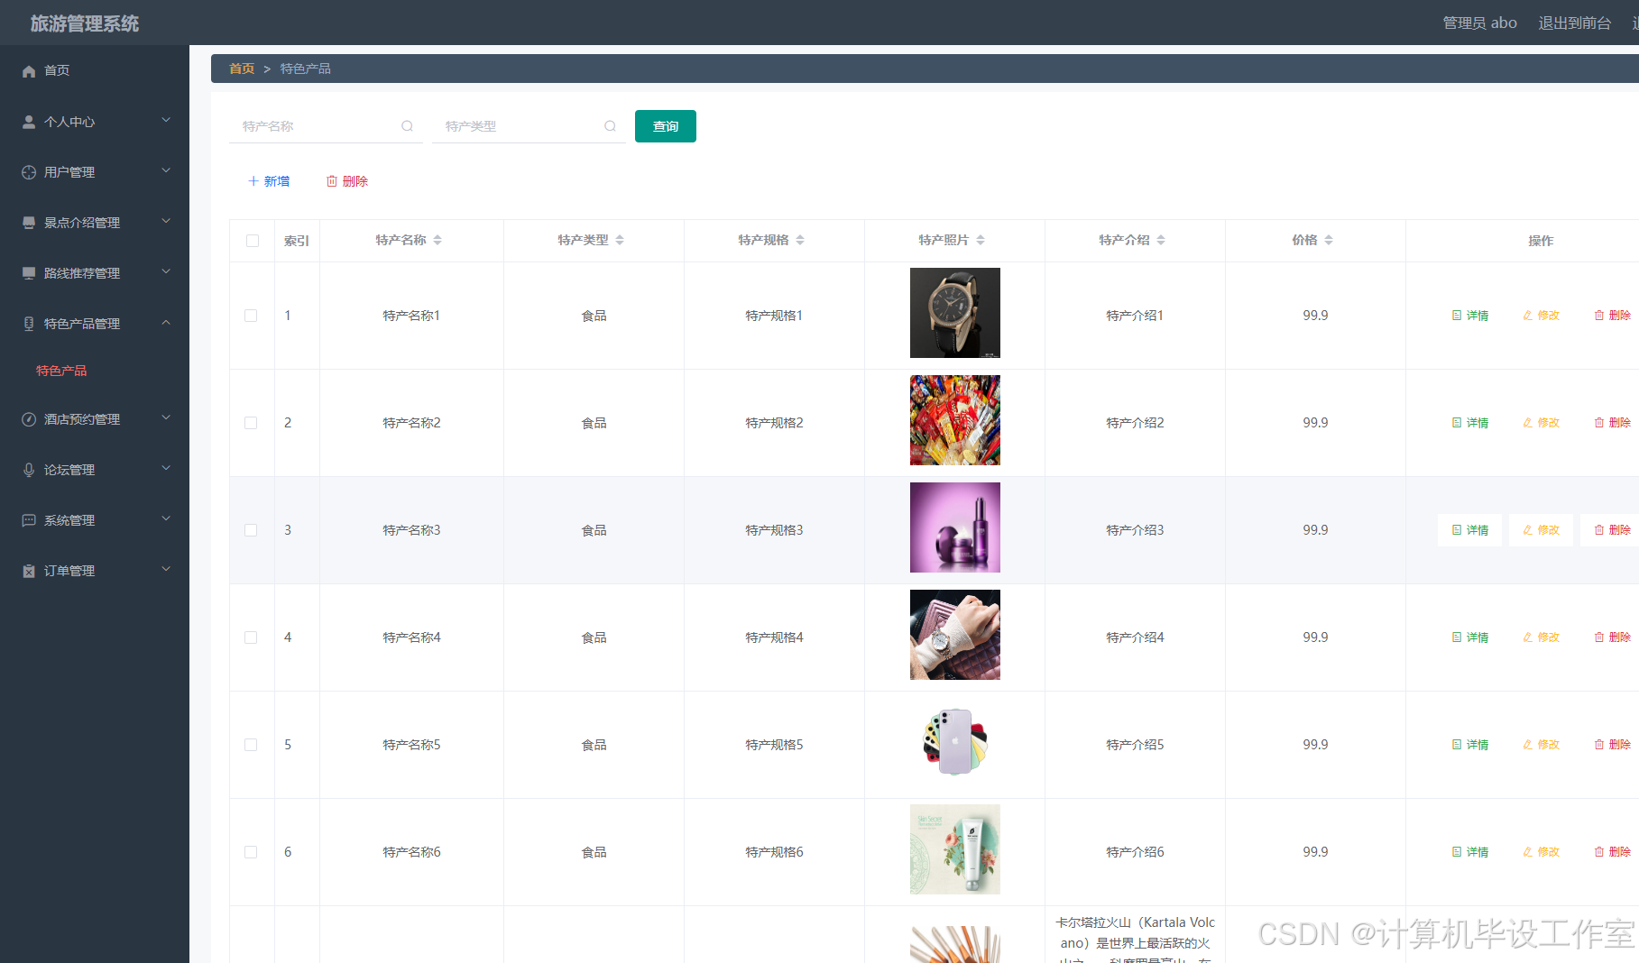Click the search icon in 特产类型 field
Screen dimensions: 1639x963
click(611, 126)
